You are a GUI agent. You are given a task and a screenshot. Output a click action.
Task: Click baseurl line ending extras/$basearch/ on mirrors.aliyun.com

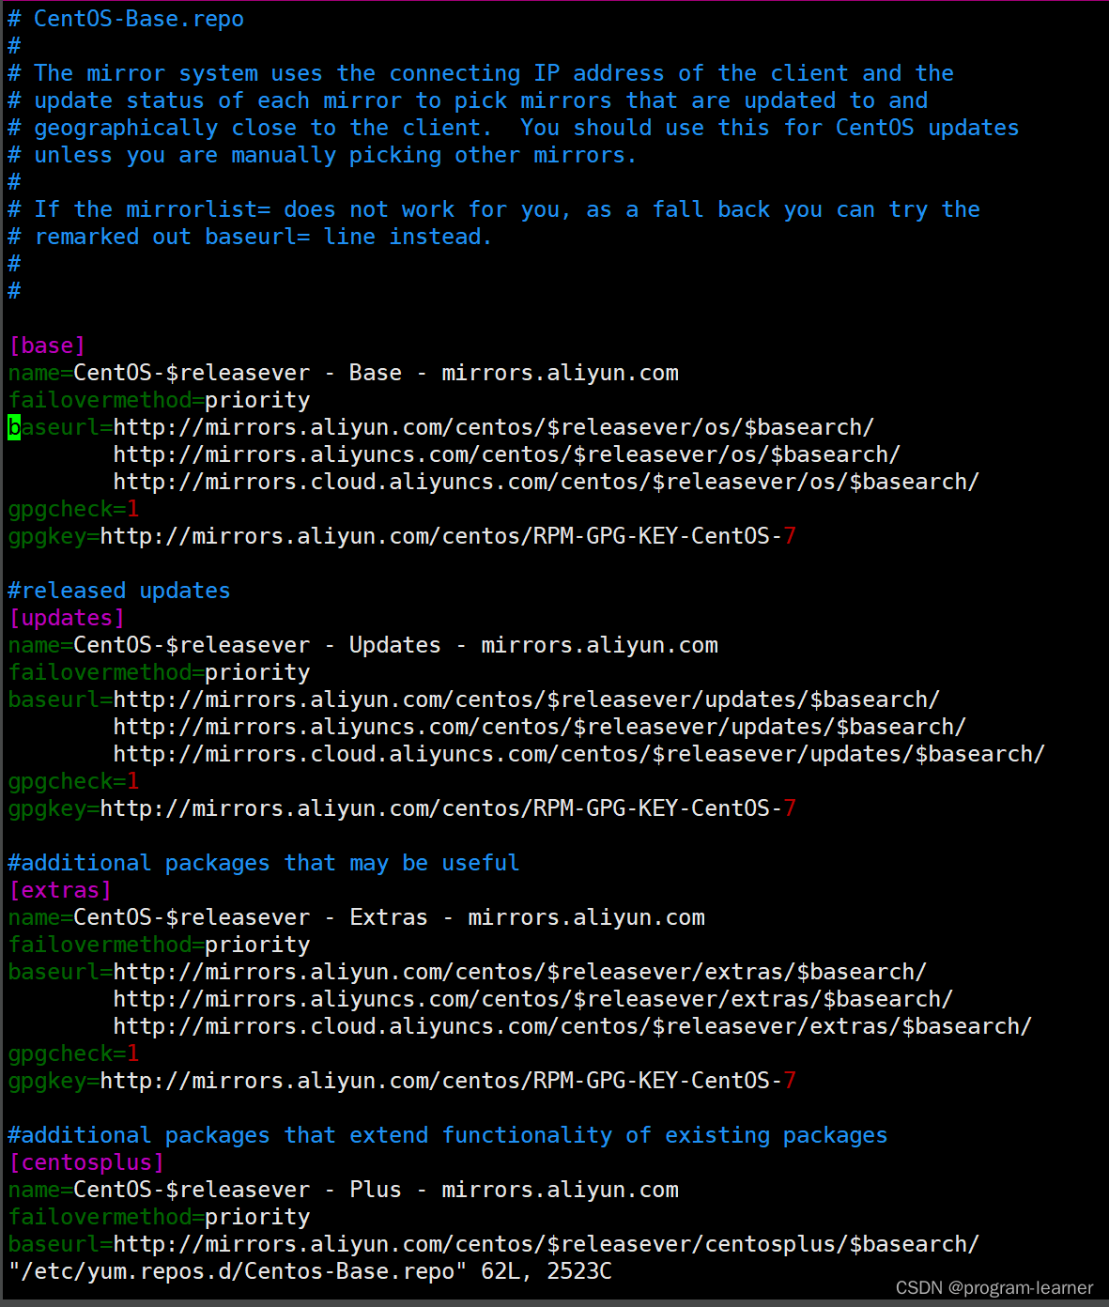pyautogui.click(x=468, y=972)
